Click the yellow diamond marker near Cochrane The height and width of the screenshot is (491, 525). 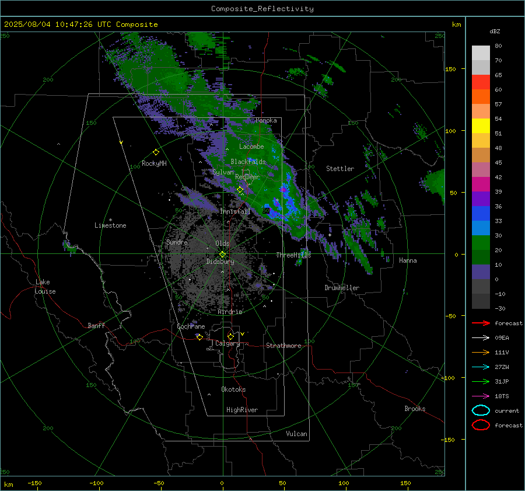pyautogui.click(x=199, y=337)
